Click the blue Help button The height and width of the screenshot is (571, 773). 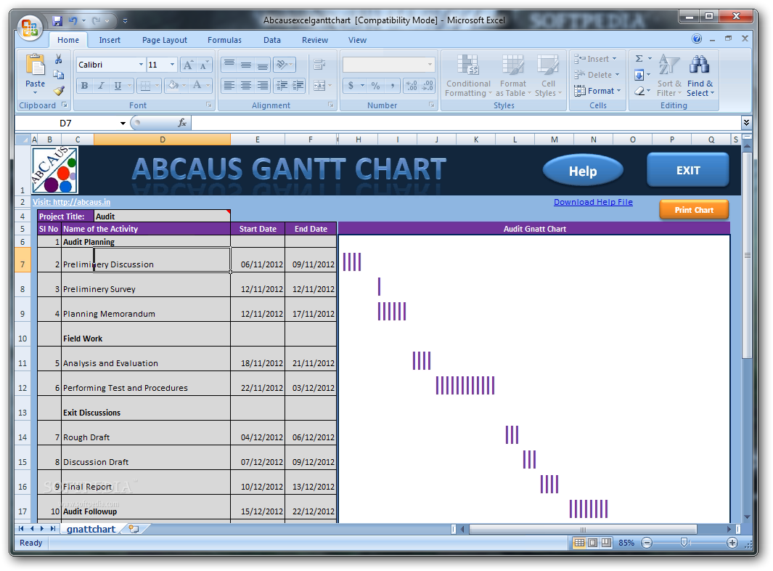tap(583, 171)
